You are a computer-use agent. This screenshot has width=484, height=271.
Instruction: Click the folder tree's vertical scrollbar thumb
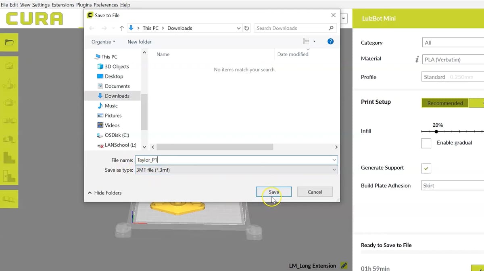144,112
